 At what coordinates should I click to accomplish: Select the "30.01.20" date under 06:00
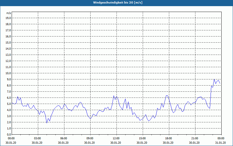coord(63,143)
